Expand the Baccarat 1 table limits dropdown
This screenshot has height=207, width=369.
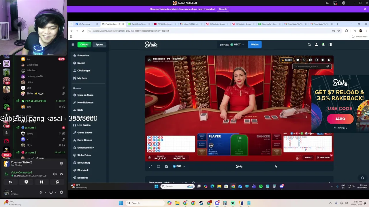pos(185,59)
